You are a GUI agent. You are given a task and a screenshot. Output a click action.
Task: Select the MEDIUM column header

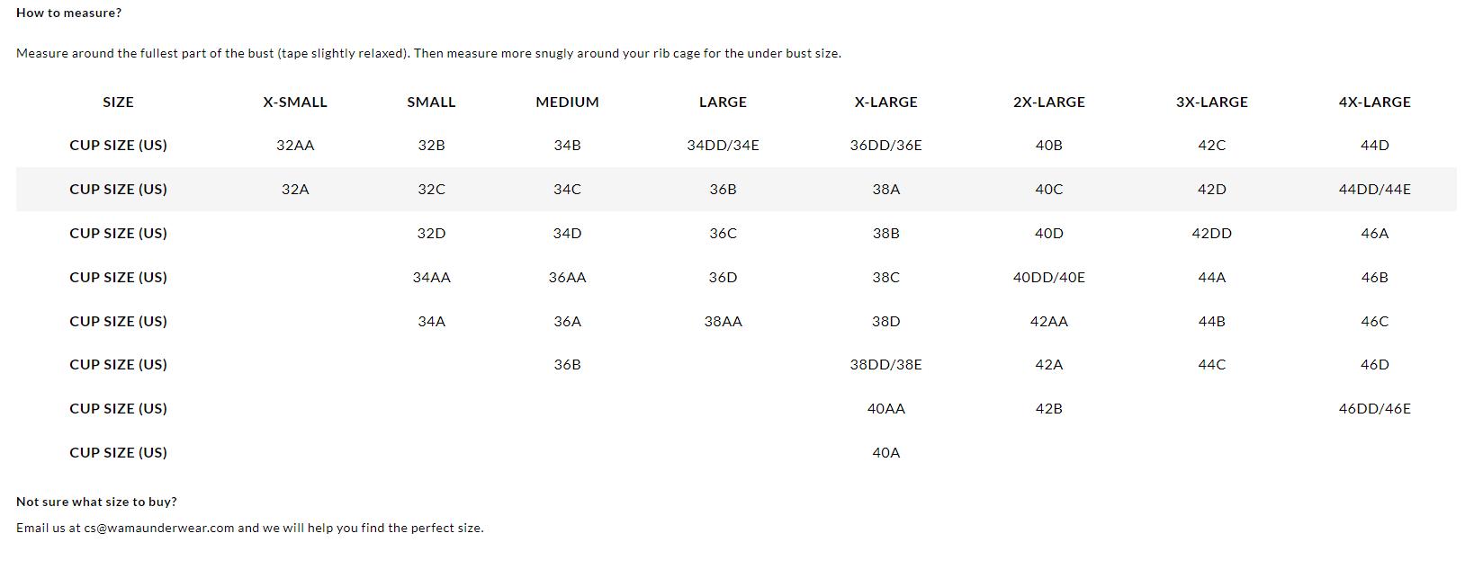(x=567, y=102)
